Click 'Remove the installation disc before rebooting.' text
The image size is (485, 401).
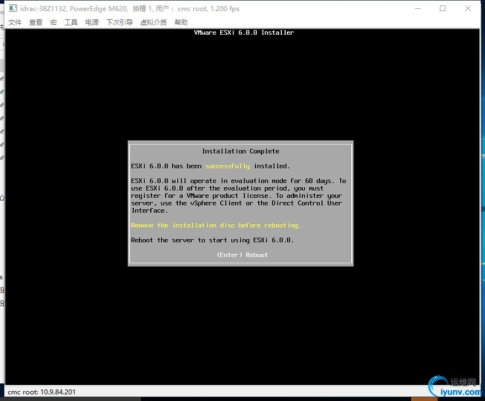tap(216, 225)
